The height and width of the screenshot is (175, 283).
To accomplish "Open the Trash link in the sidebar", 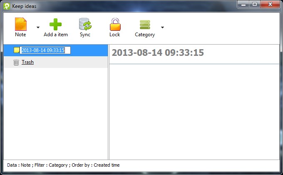I will (27, 62).
